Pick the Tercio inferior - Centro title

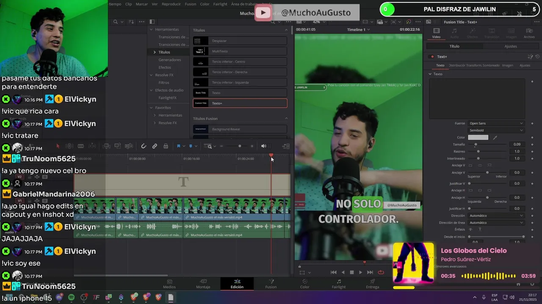(x=240, y=62)
